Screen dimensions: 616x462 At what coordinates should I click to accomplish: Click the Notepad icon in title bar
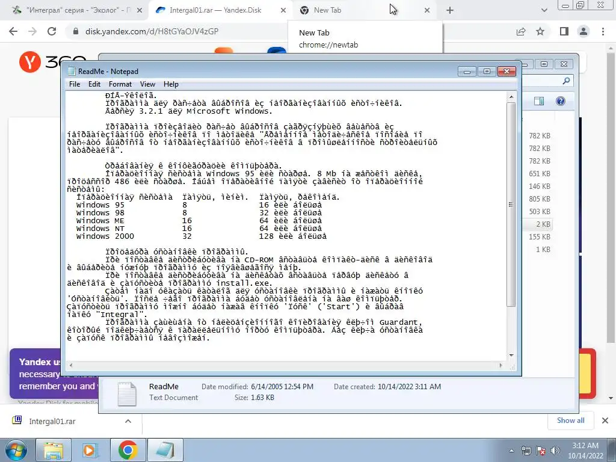tap(72, 71)
